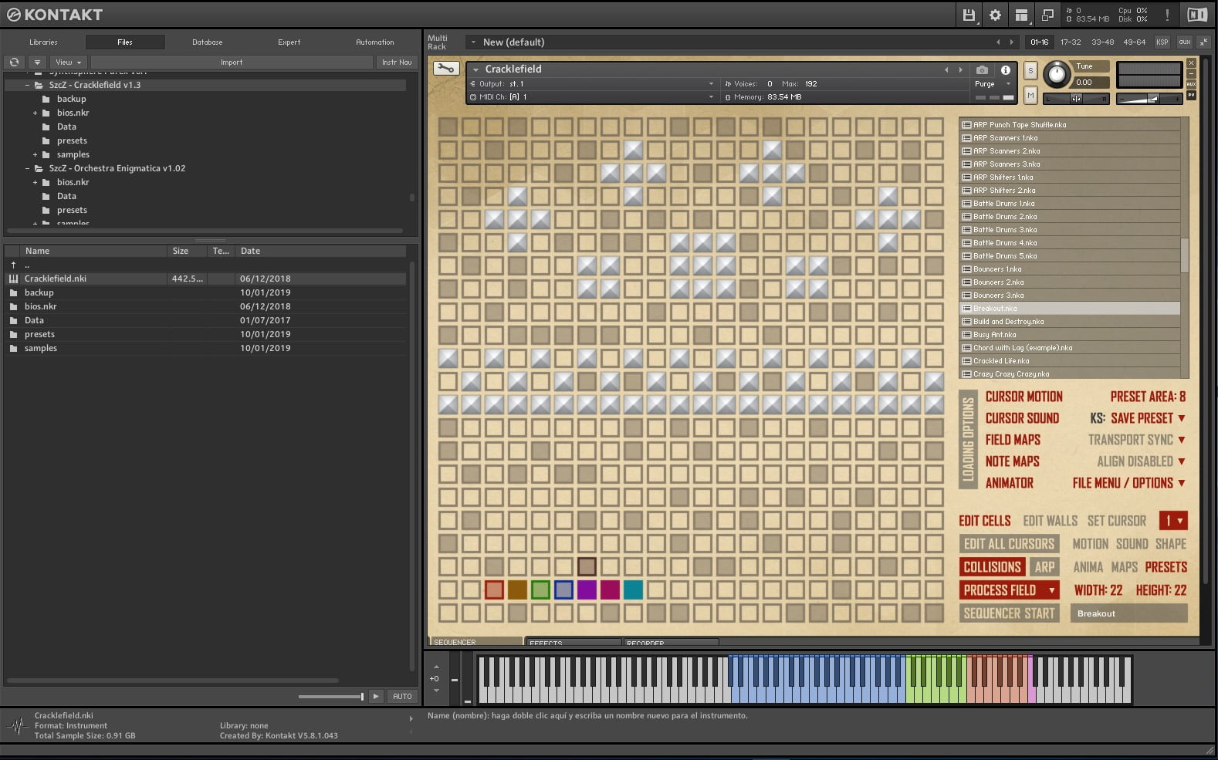Select the 17-32 rack page tab
Image resolution: width=1218 pixels, height=760 pixels.
tap(1071, 42)
